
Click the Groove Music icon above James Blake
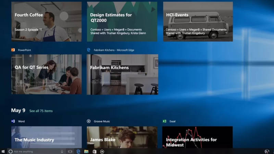pos(89,121)
